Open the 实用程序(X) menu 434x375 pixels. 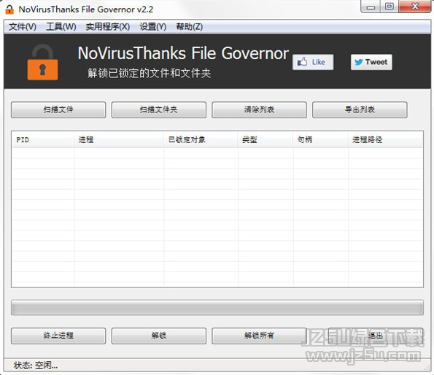pos(108,27)
